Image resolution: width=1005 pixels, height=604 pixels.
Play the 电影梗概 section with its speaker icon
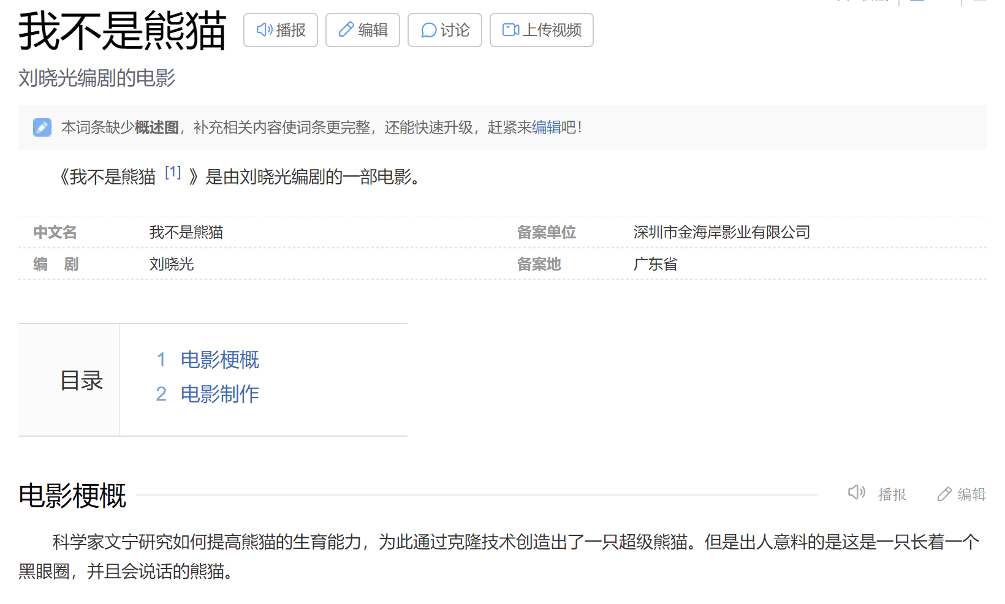856,493
